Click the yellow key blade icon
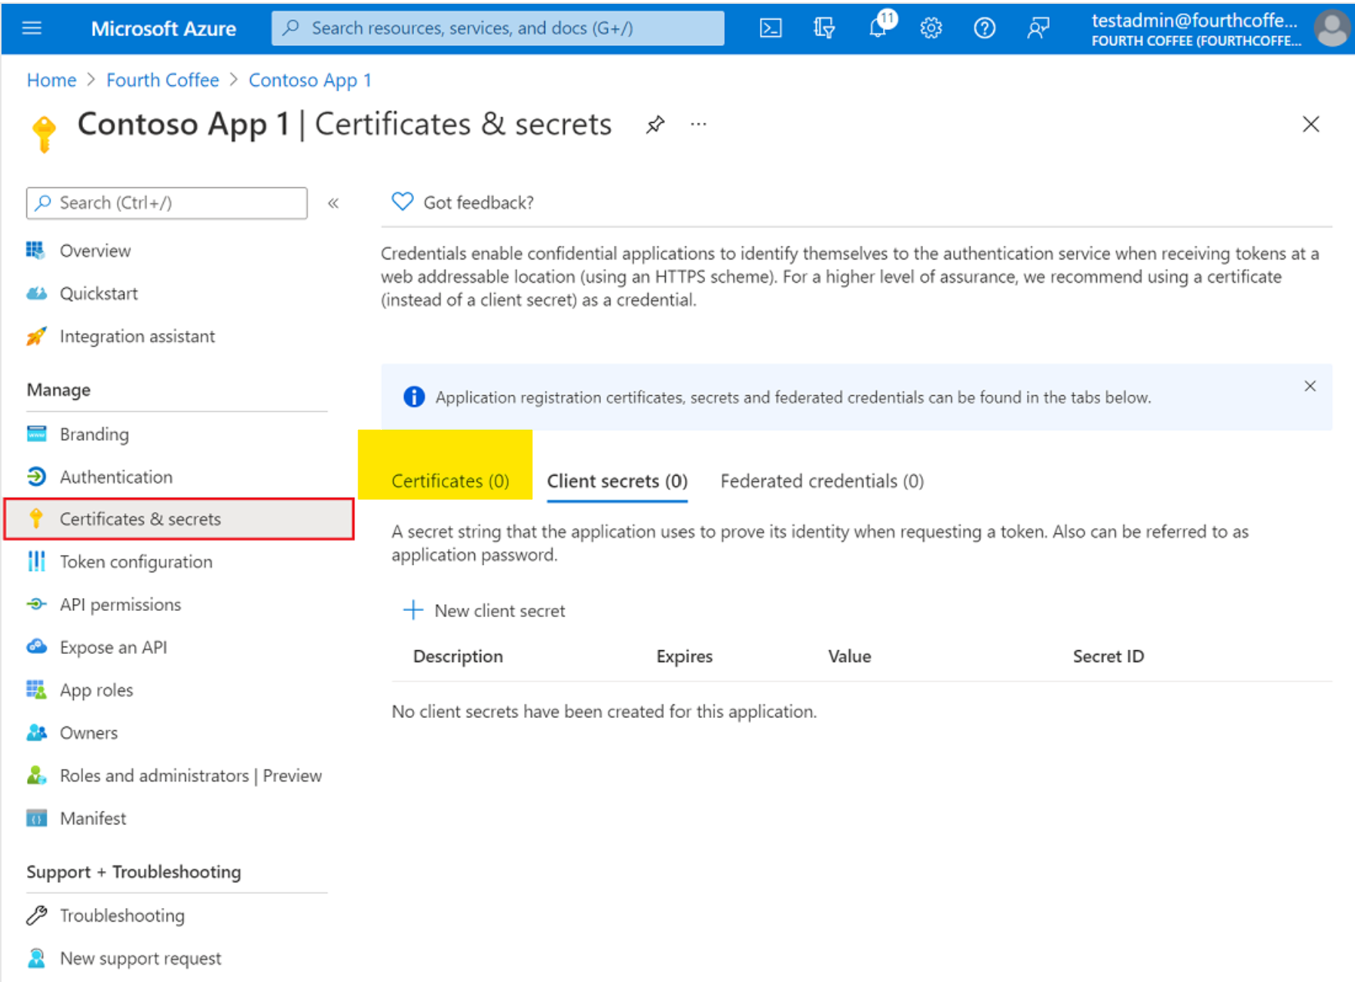 pyautogui.click(x=44, y=133)
